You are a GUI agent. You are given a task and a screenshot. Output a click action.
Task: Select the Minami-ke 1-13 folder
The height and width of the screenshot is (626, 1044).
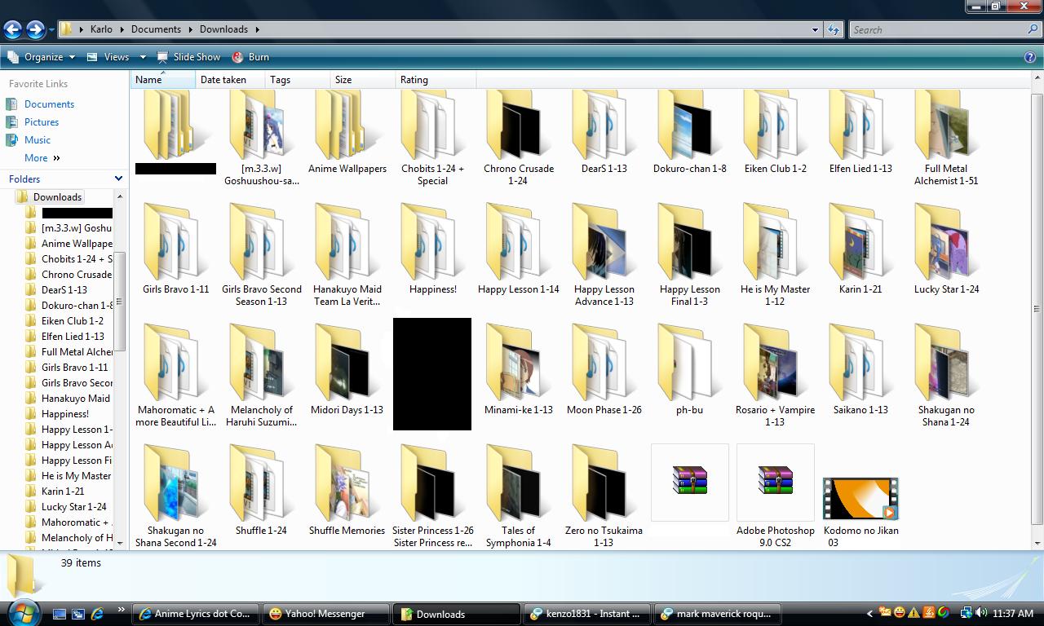point(518,369)
